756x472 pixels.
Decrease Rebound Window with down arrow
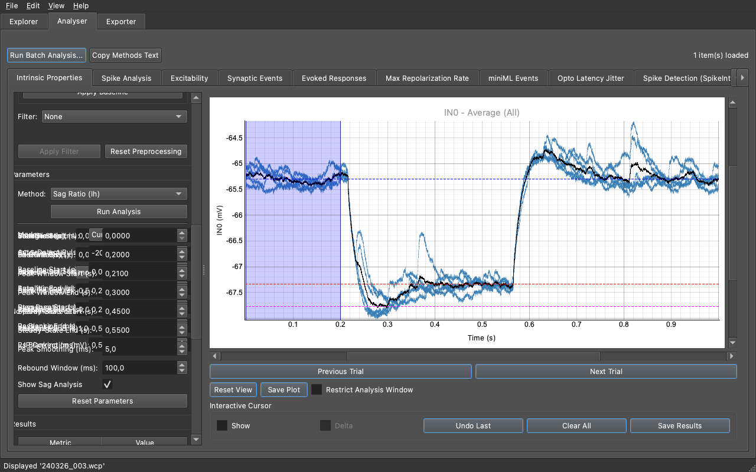click(x=182, y=371)
